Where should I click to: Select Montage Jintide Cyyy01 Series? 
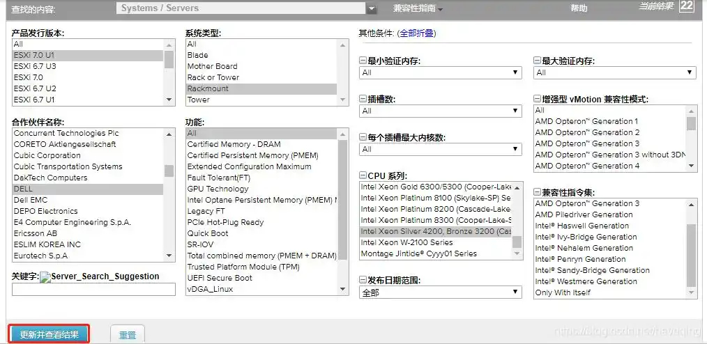[436, 253]
